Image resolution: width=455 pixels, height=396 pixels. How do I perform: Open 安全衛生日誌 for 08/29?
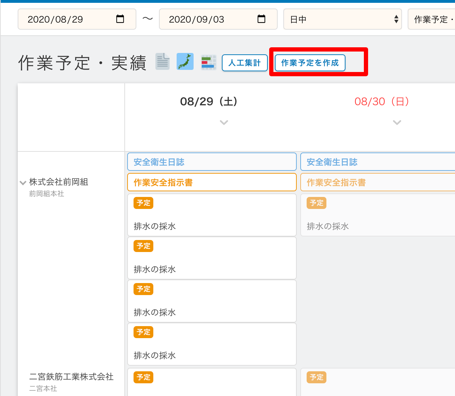(x=212, y=162)
